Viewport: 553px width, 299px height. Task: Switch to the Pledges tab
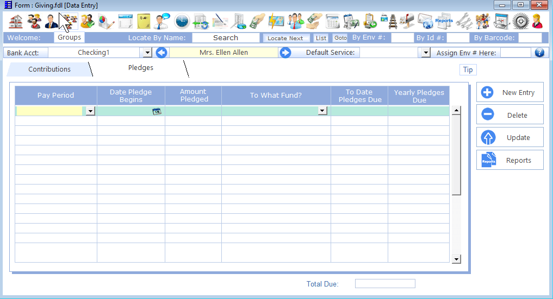[141, 67]
